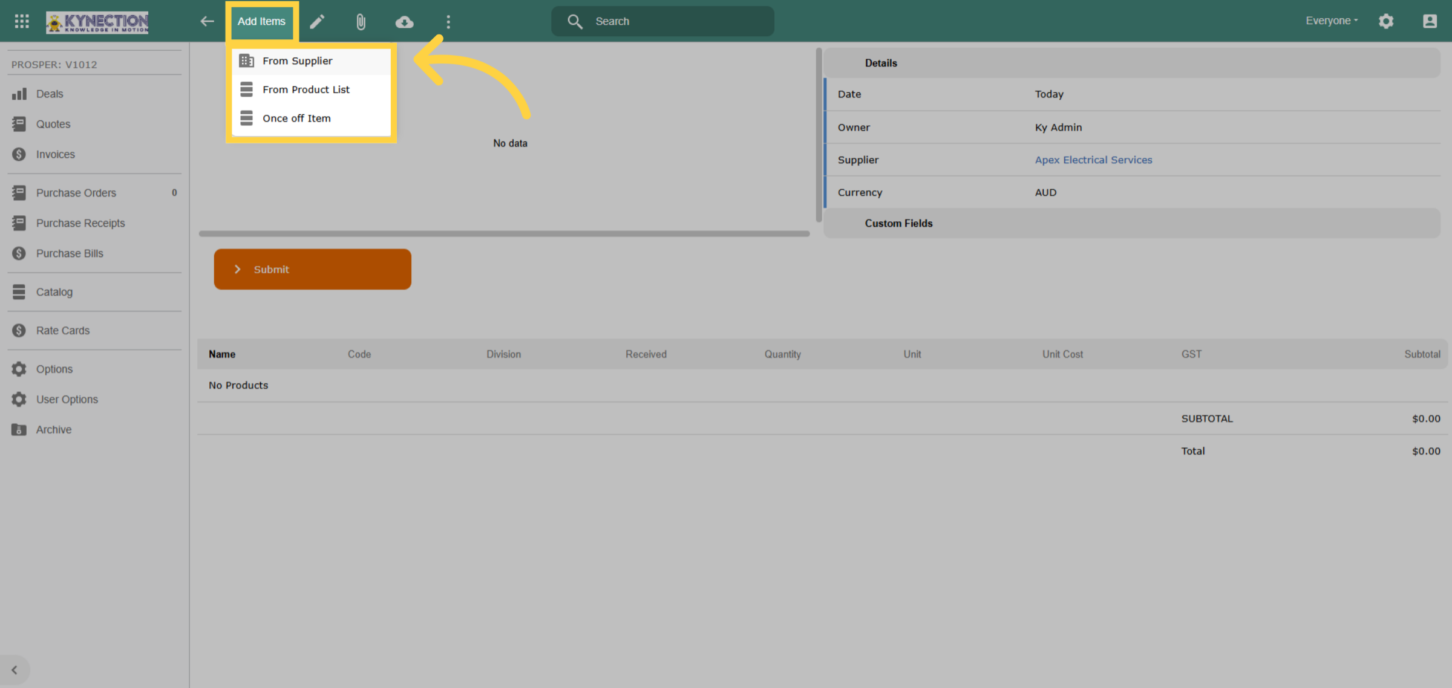Choose Once off Item menu option
Image resolution: width=1452 pixels, height=688 pixels.
click(311, 118)
